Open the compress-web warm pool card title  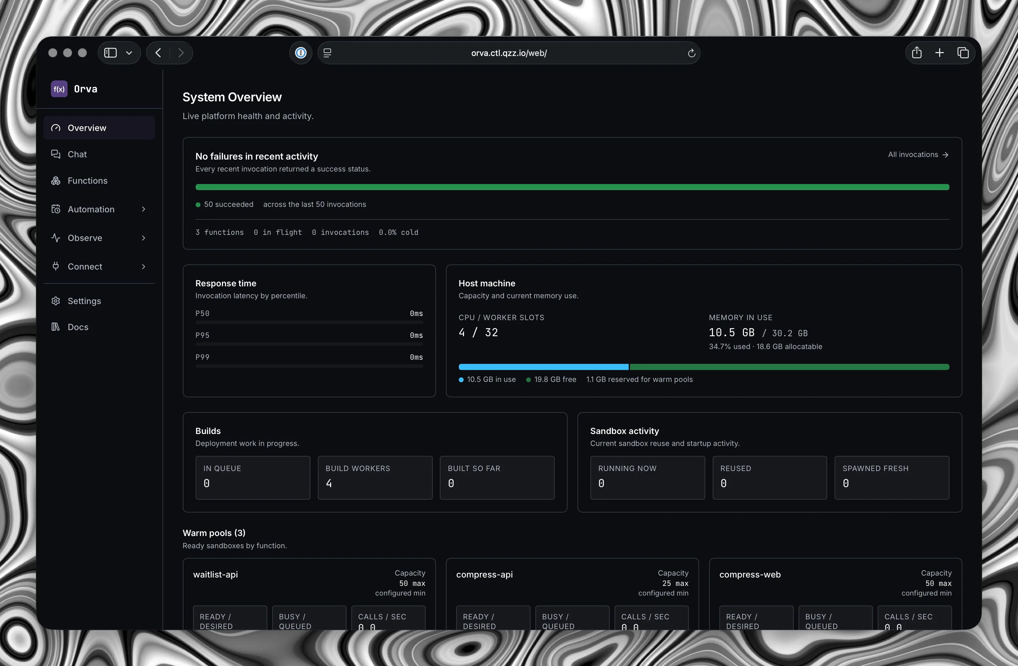[750, 574]
